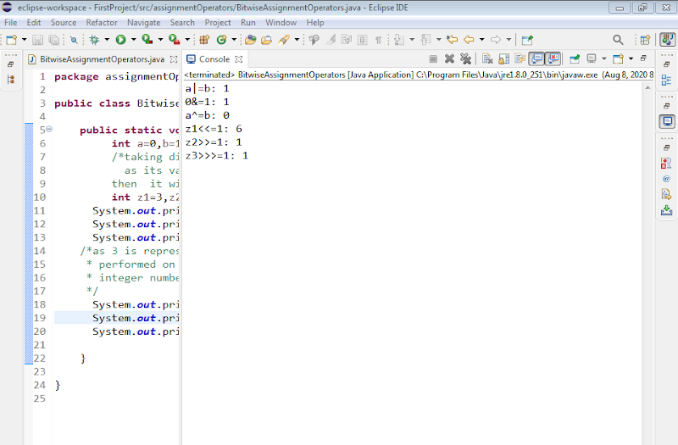
Task: Click the green Debug bug icon
Action: [94, 40]
